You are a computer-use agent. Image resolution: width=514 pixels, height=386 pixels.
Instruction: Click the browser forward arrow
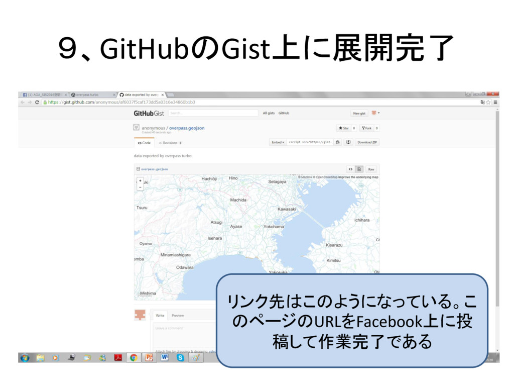coord(30,103)
